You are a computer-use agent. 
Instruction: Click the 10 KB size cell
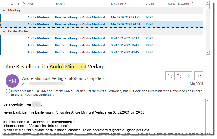[x=149, y=45]
